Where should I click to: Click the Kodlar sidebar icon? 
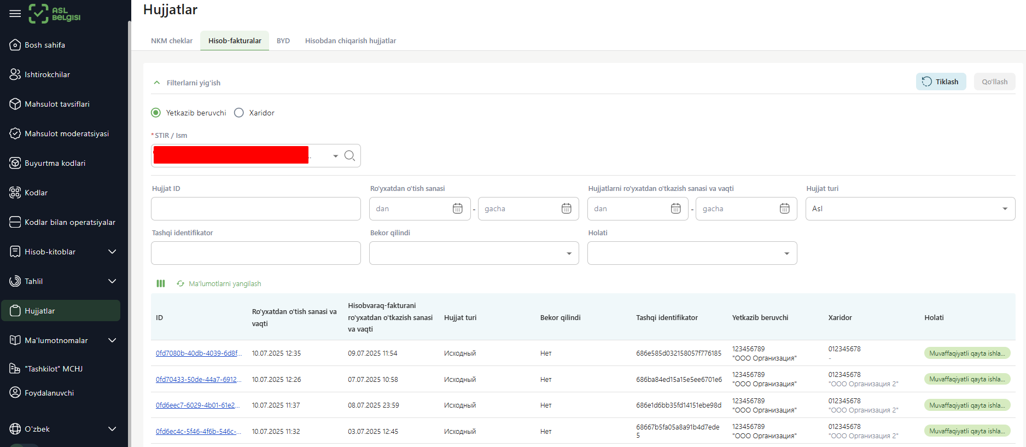[x=15, y=193]
